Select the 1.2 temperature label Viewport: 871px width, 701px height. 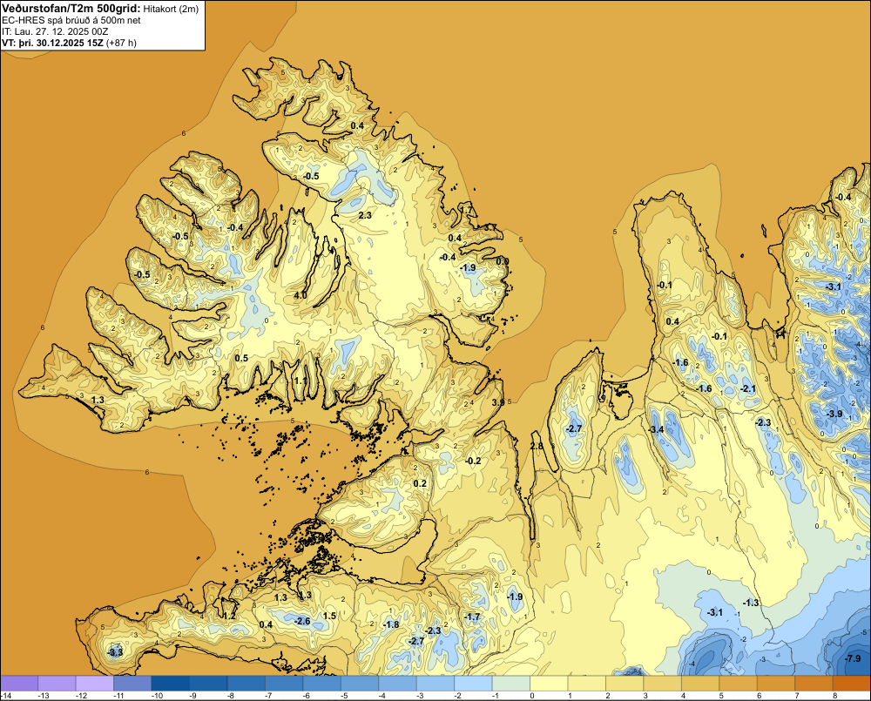click(229, 616)
